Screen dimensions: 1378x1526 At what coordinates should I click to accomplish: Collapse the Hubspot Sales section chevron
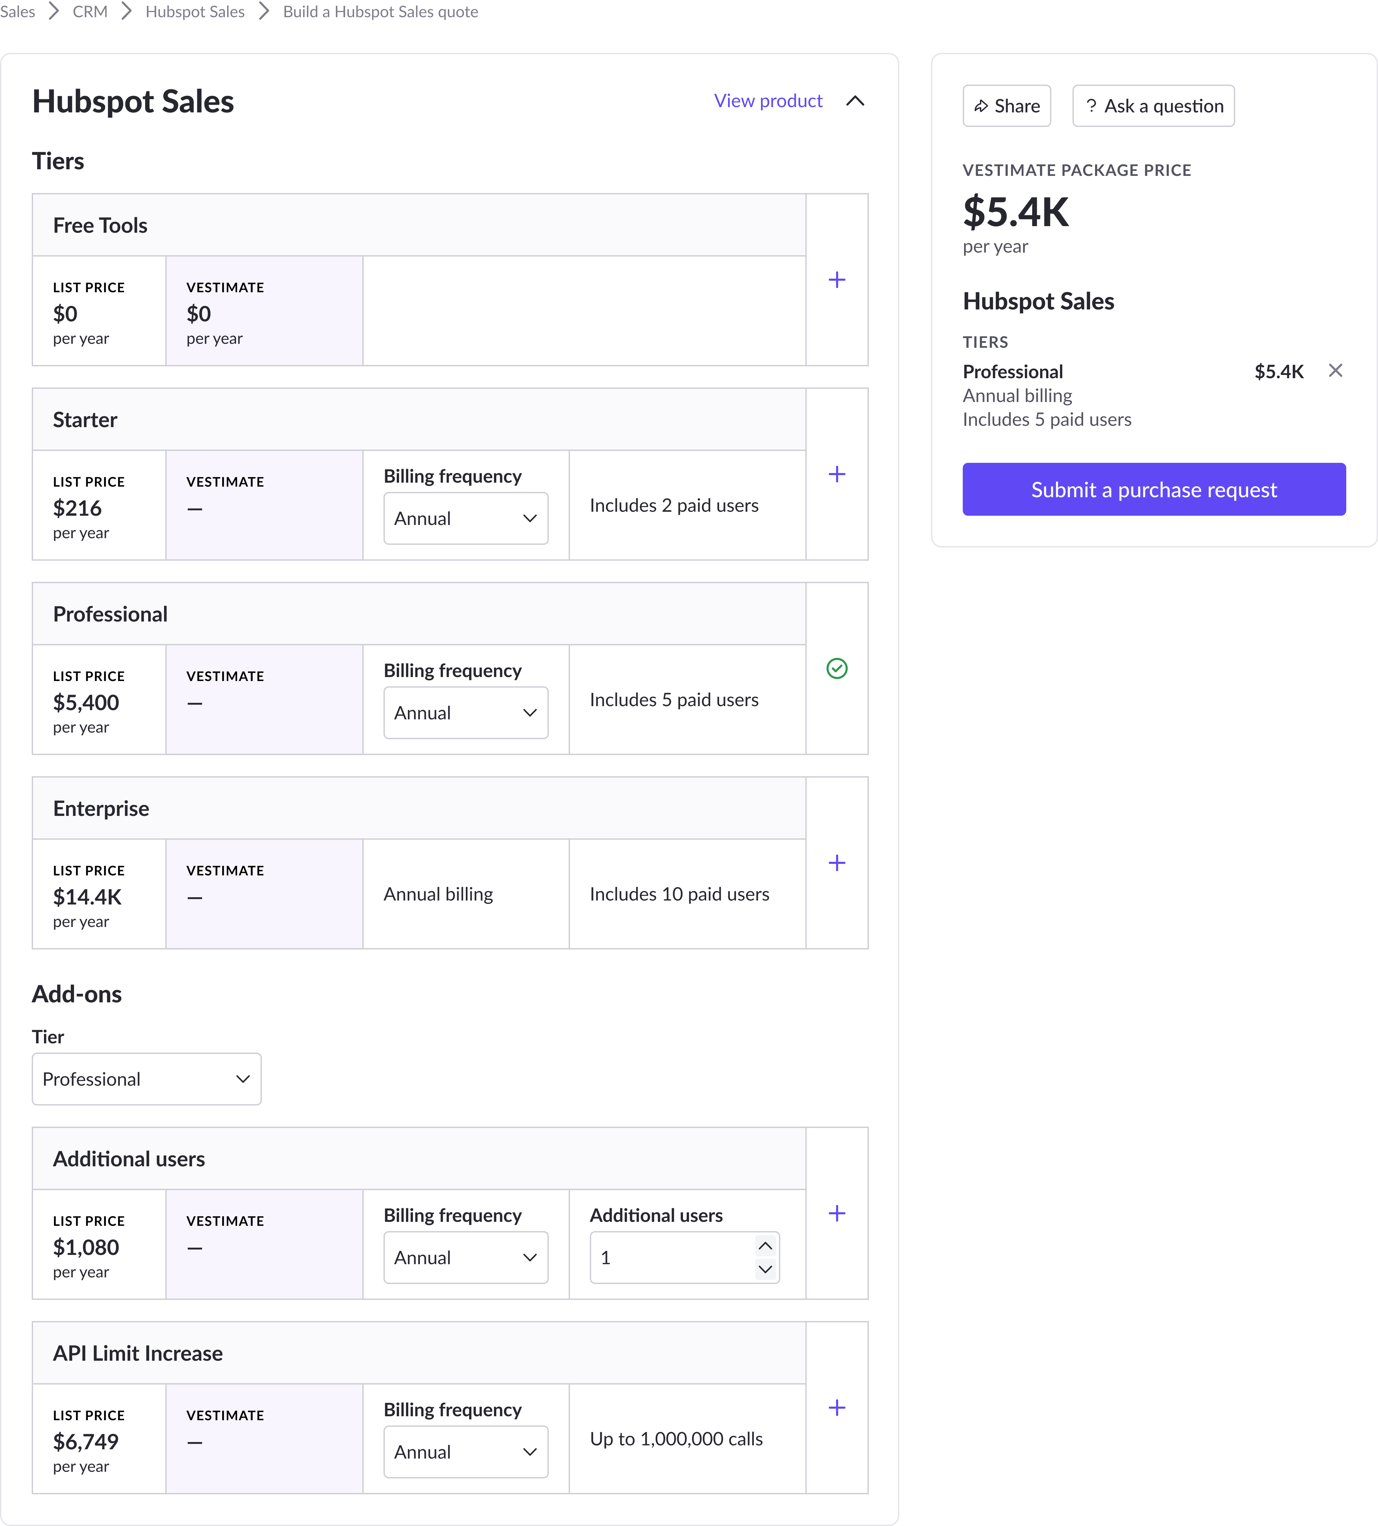pos(855,101)
